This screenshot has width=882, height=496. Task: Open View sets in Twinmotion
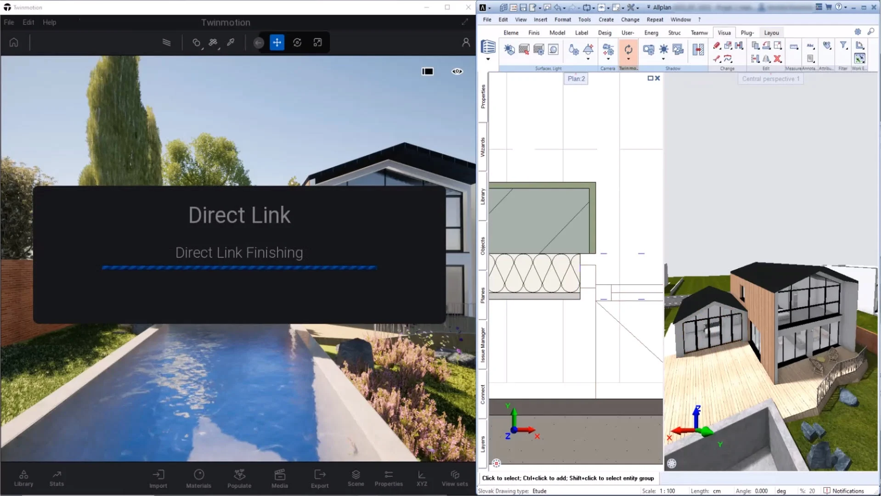455,478
